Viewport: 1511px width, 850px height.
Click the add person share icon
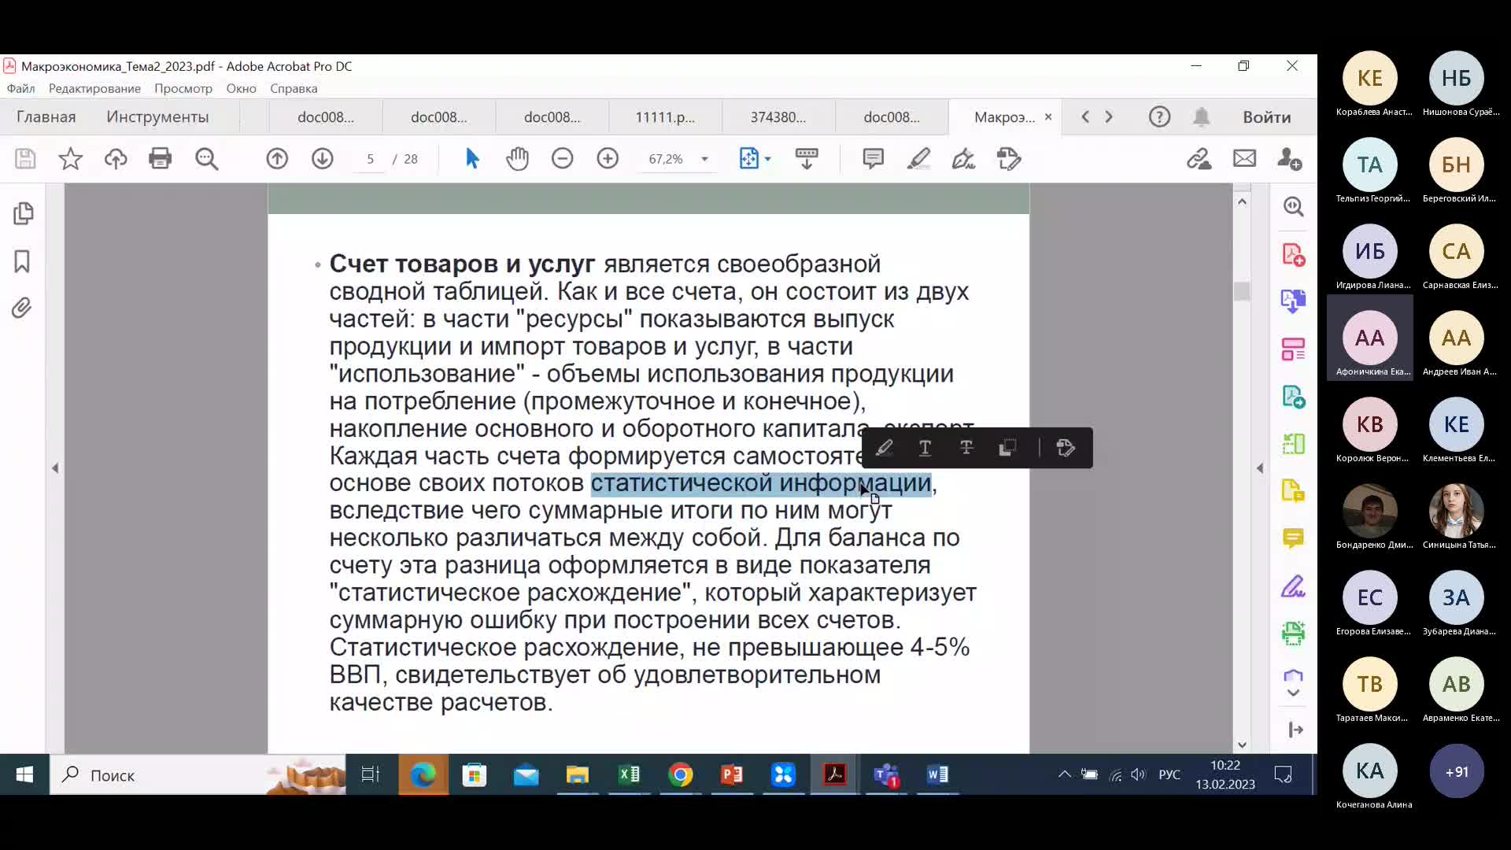1289,159
